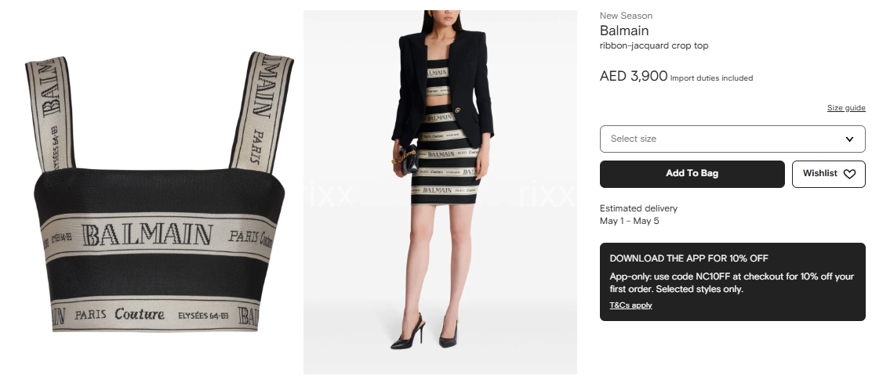Click the black handbag held by model
The image size is (872, 379).
tap(408, 160)
